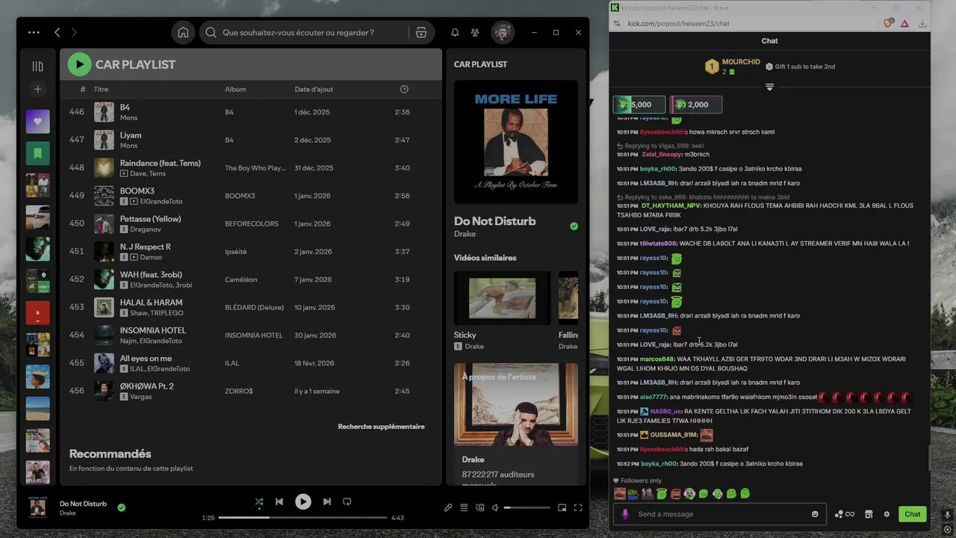This screenshot has width=956, height=538.
Task: Open the artist link Vargas
Action: 141,397
